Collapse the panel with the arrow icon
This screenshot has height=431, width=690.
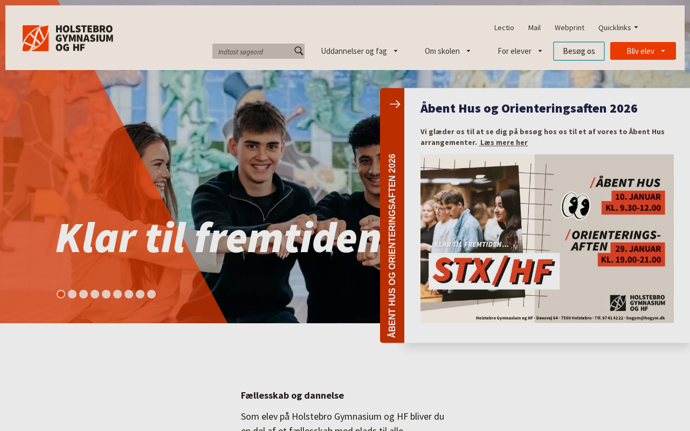[x=395, y=104]
